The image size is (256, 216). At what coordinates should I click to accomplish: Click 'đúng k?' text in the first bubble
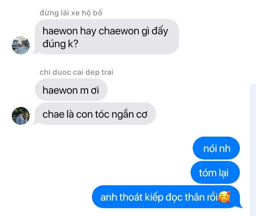(60, 44)
